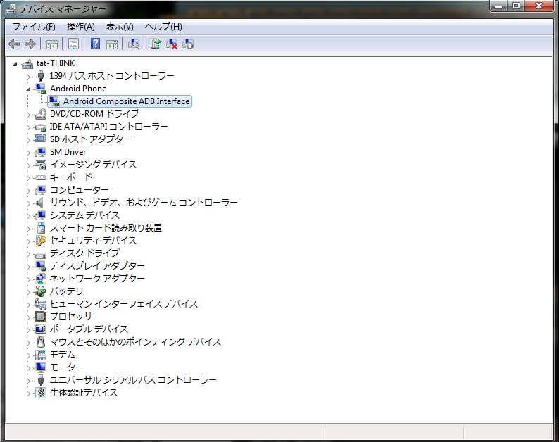The width and height of the screenshot is (559, 442).
Task: Expand the ディスク ドライブ node
Action: 28,254
